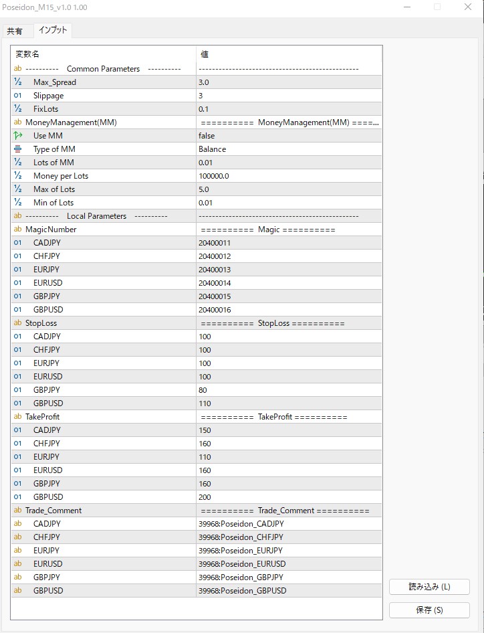Select the FixLots variable name
This screenshot has width=484, height=633.
pos(45,109)
